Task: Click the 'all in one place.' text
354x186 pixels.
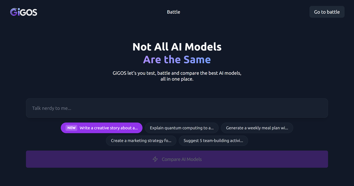Action: [177, 79]
